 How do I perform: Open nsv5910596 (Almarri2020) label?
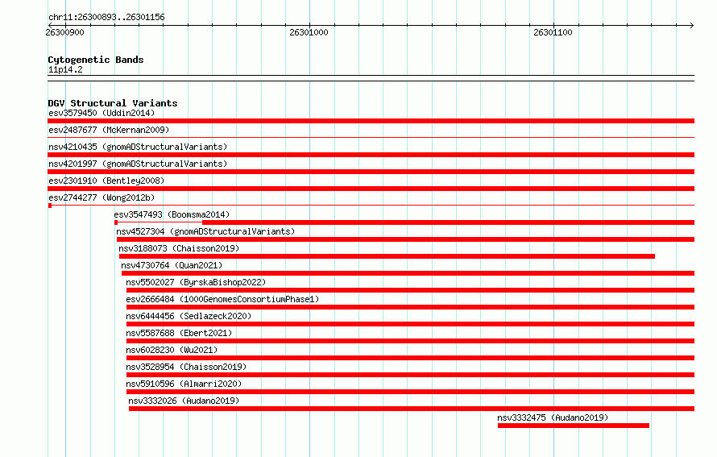184,384
